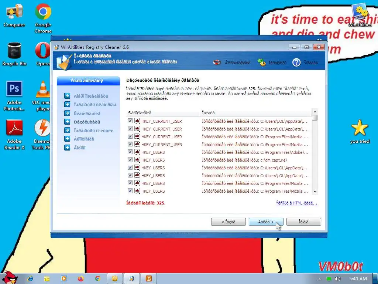Show hidden tray icons arrow
This screenshot has width=378, height=284.
pyautogui.click(x=320, y=279)
